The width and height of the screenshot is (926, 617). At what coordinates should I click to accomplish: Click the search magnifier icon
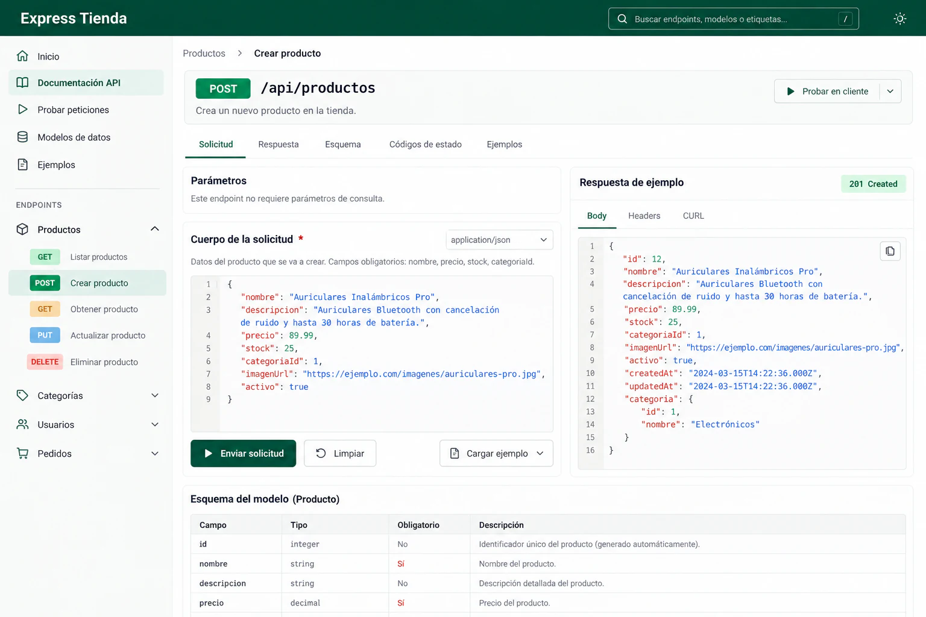(622, 19)
